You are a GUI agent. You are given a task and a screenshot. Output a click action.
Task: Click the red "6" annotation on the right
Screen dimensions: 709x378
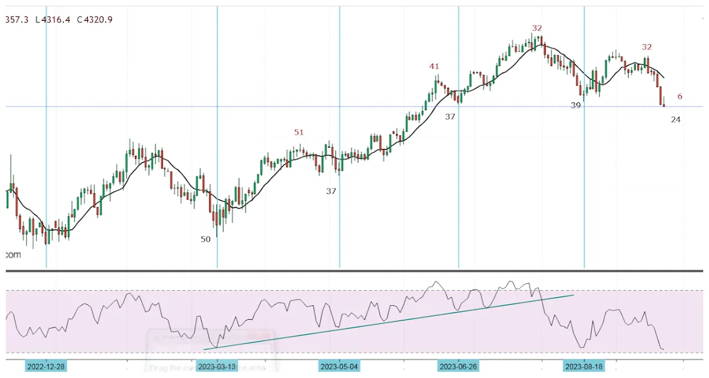point(679,97)
